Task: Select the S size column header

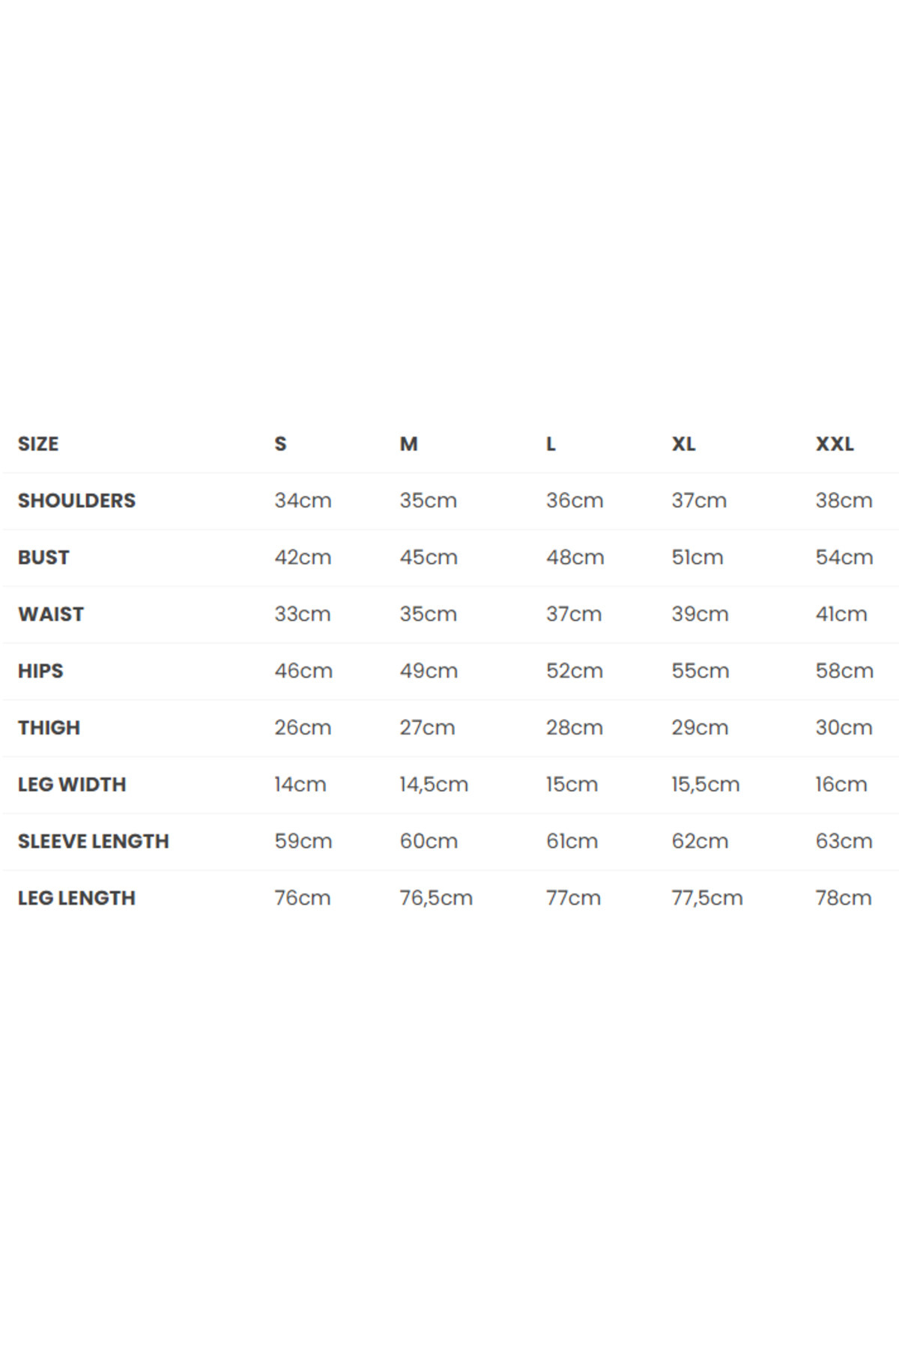Action: [280, 444]
